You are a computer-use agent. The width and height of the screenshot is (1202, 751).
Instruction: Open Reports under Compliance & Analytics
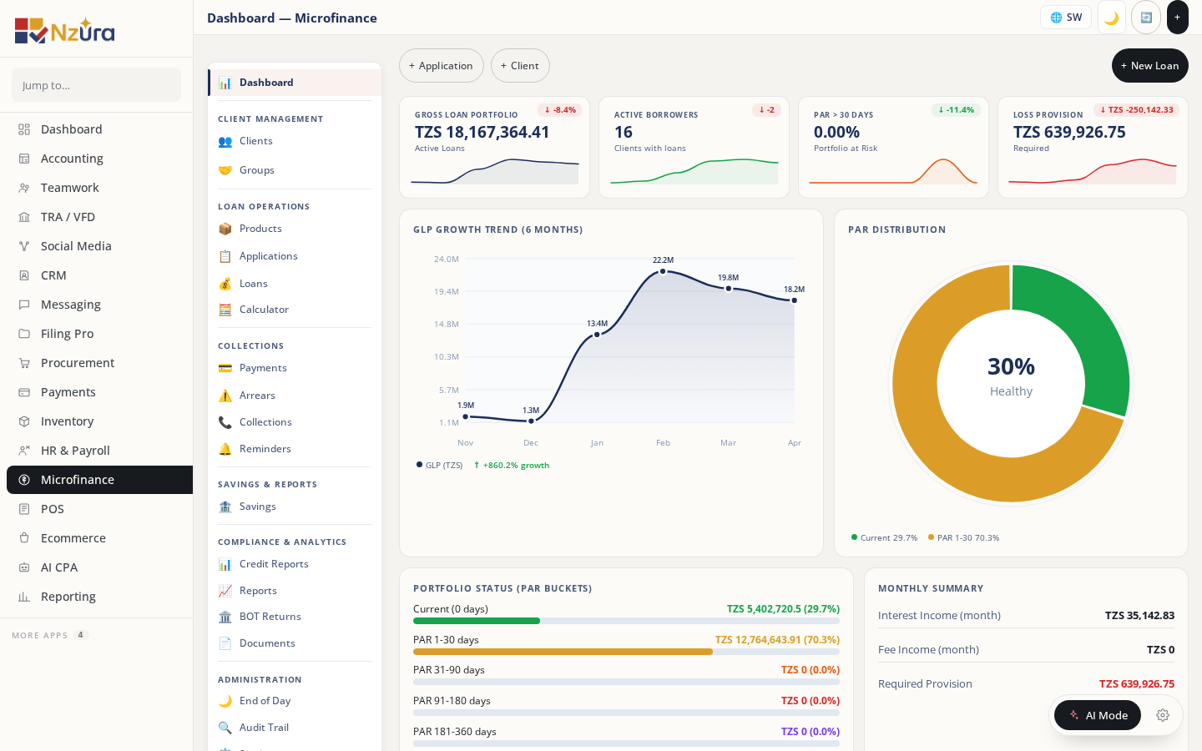coord(295,591)
